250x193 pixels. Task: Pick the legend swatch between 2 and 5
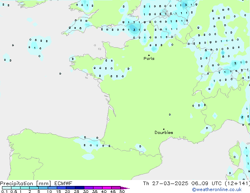coord(34,188)
